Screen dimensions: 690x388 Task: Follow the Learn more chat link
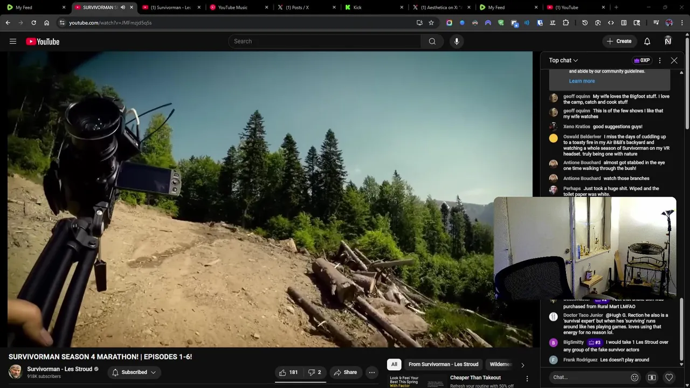582,81
